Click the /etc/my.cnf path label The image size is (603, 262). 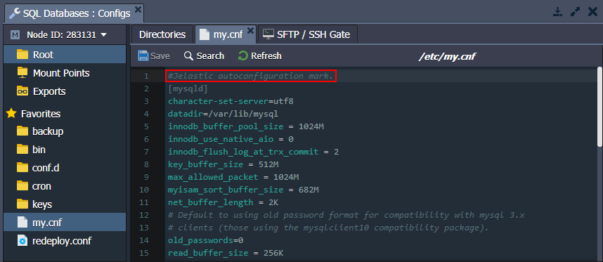(x=447, y=56)
